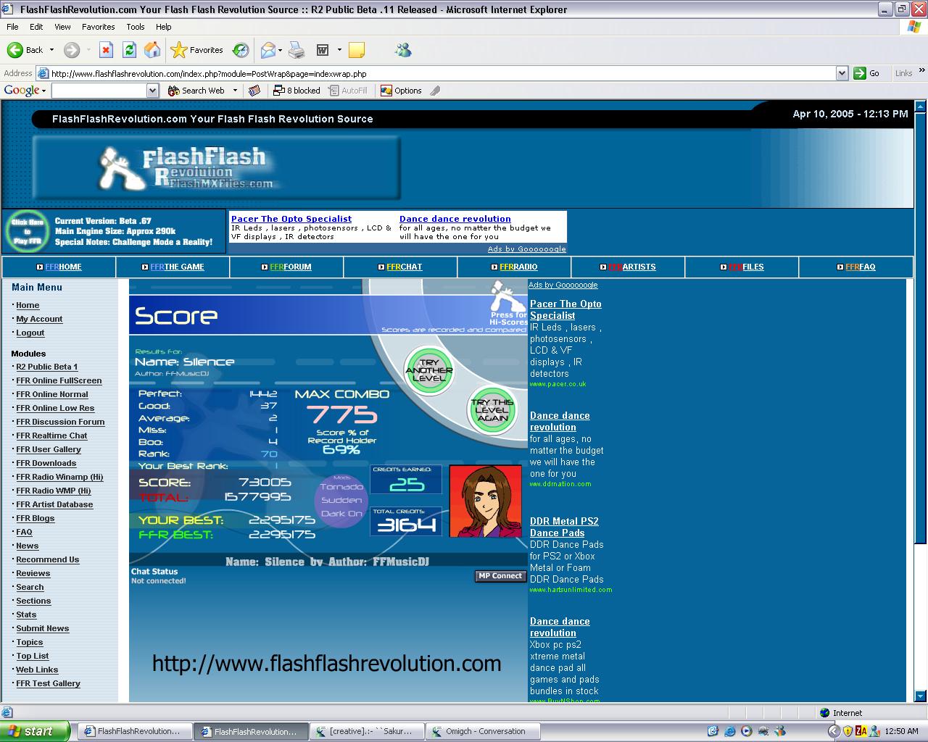928x742 pixels.
Task: Click the Try This Level Again button
Action: pyautogui.click(x=492, y=410)
